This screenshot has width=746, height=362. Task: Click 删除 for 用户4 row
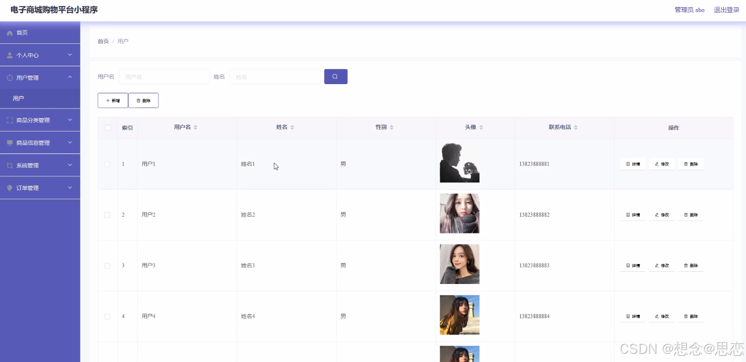click(x=691, y=316)
